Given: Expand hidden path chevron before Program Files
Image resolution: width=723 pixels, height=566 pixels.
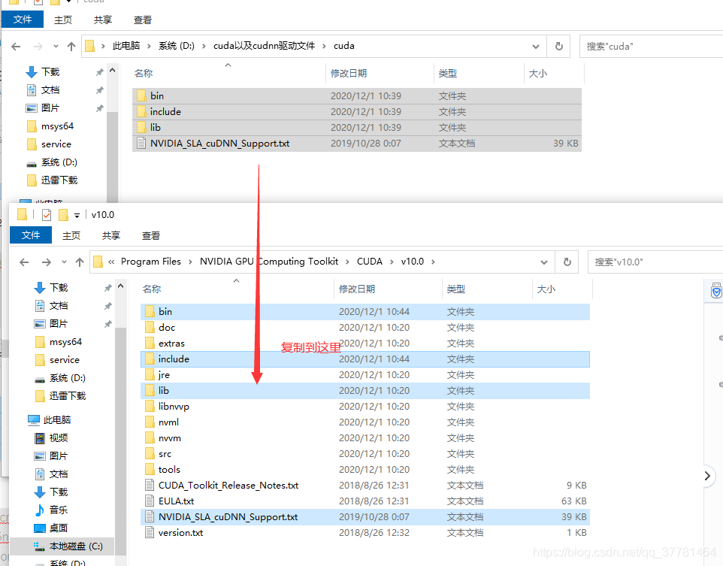Looking at the screenshot, I should click(111, 262).
